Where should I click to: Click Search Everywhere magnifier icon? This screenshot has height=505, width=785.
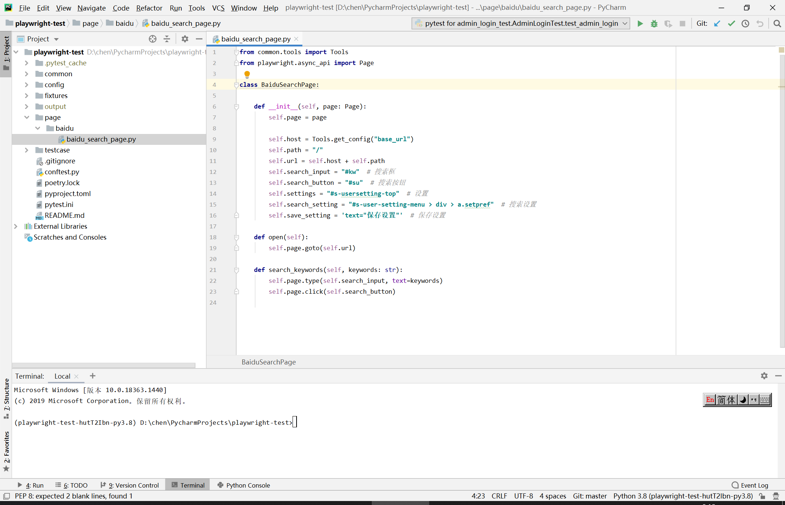tap(777, 24)
